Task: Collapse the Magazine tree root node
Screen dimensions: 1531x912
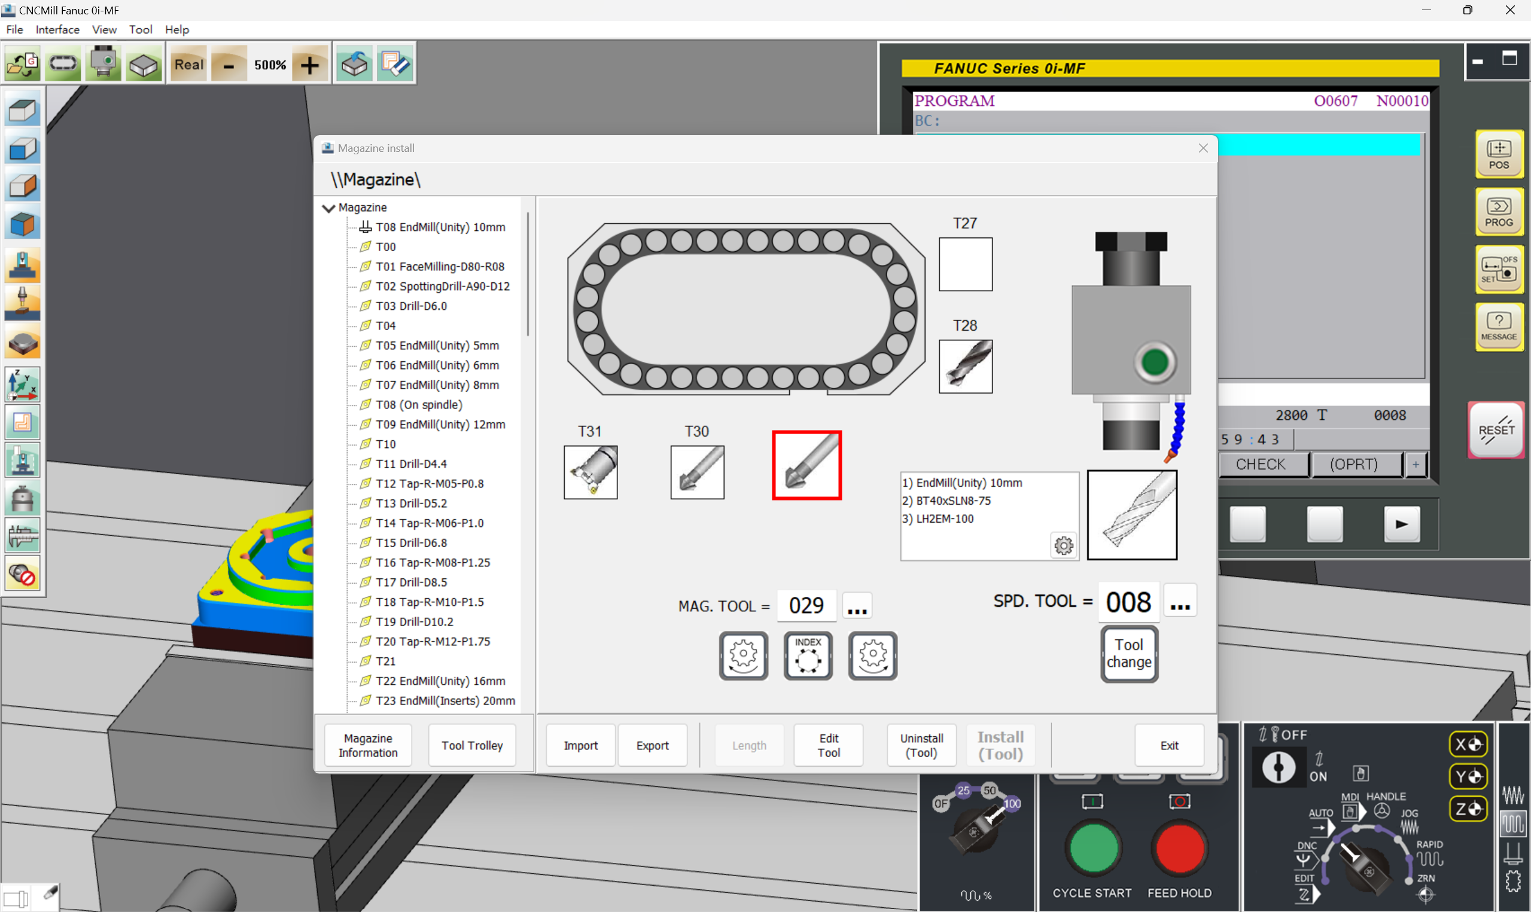Action: [329, 208]
